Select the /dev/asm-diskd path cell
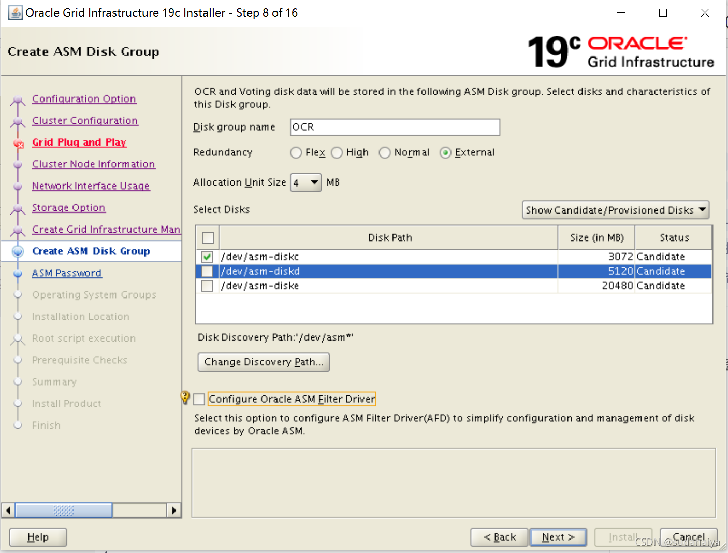Image resolution: width=728 pixels, height=553 pixels. point(389,271)
